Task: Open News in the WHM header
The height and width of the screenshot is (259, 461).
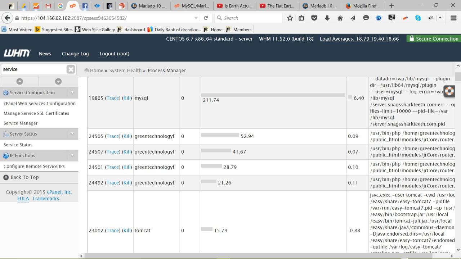Action: point(45,54)
